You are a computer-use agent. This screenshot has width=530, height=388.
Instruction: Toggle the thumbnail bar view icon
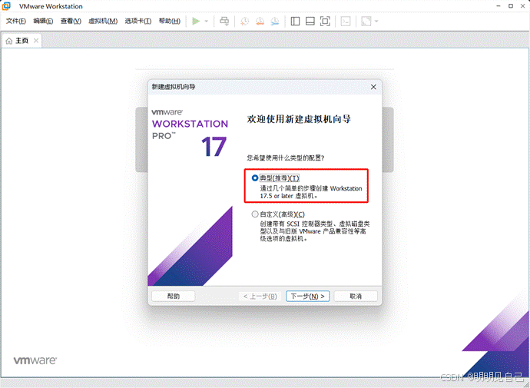point(310,22)
